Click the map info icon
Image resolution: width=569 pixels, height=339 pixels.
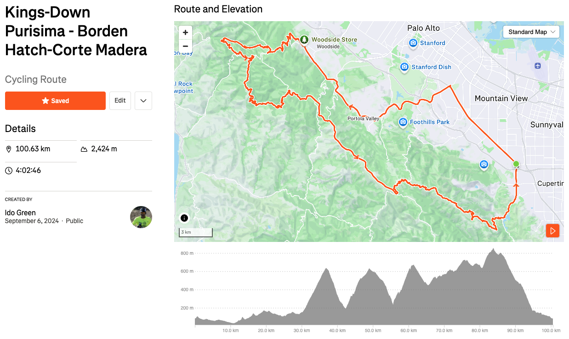(184, 218)
